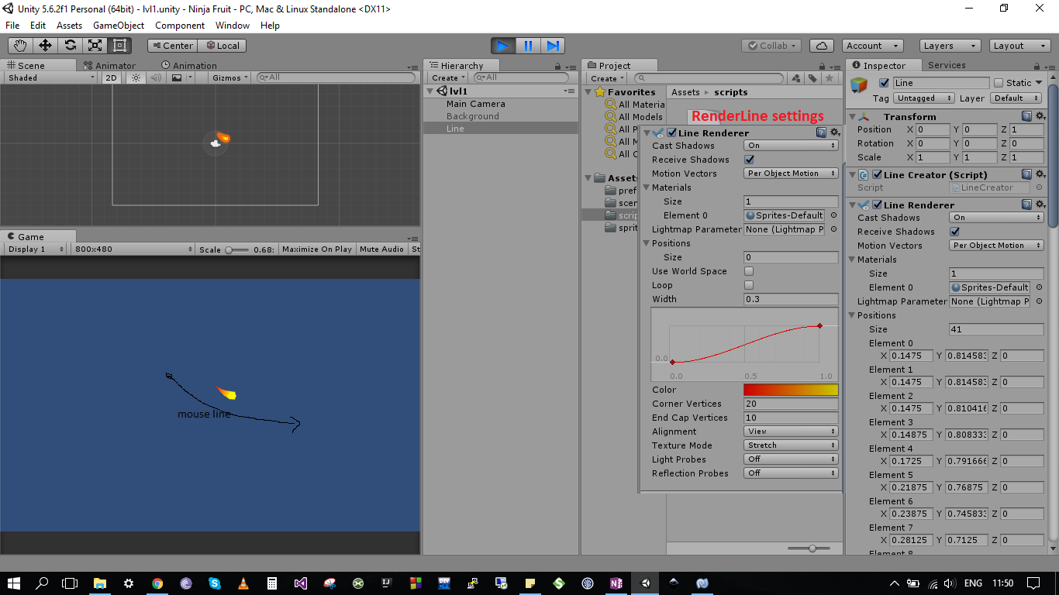Adjust the Game view Scale slider
1059x595 pixels.
pyautogui.click(x=237, y=249)
